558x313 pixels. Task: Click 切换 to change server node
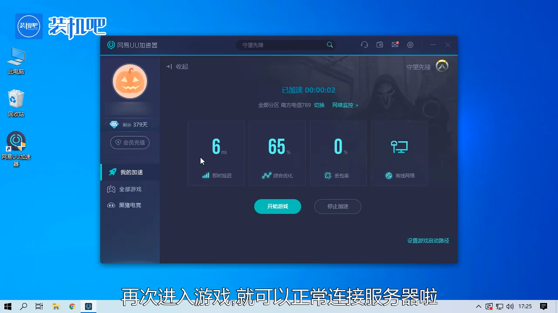click(320, 105)
